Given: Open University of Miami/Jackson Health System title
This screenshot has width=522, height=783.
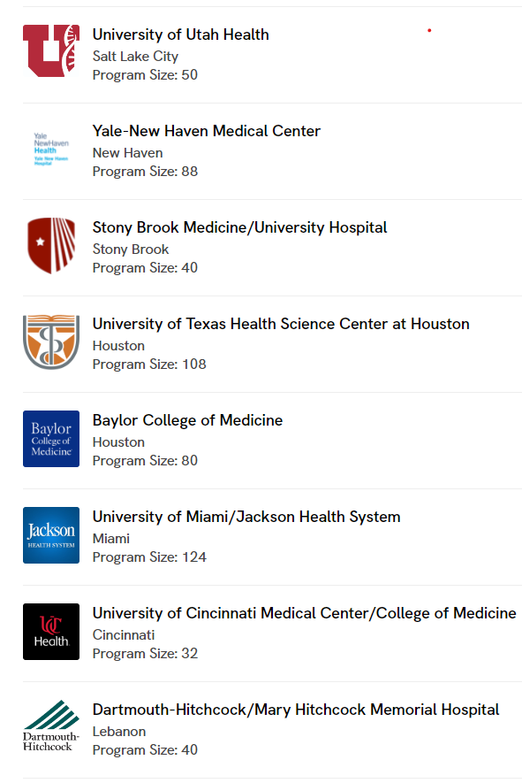Looking at the screenshot, I should coord(246,517).
